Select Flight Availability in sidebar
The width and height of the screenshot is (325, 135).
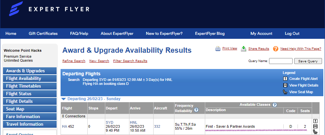[30, 79]
